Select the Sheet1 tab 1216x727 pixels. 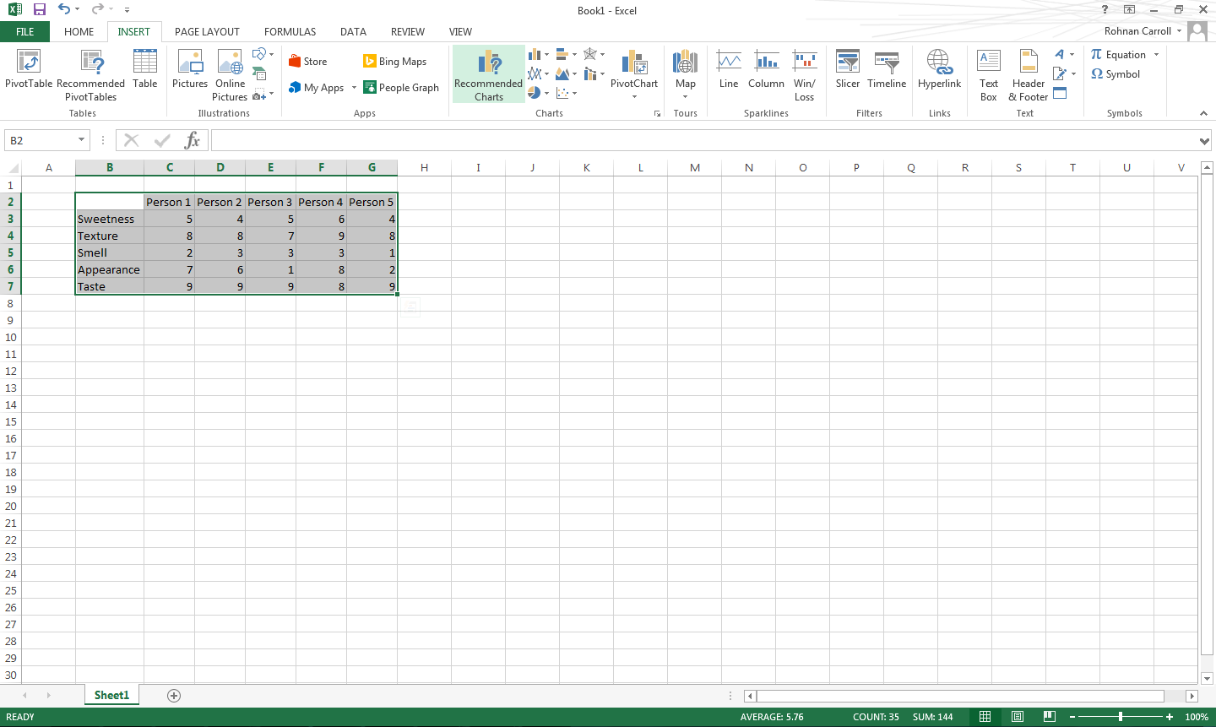(x=111, y=696)
